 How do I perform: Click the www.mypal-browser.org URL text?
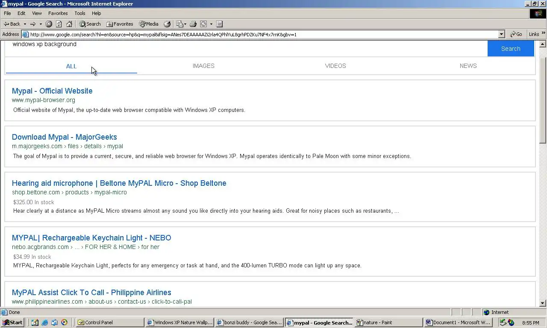(x=44, y=100)
